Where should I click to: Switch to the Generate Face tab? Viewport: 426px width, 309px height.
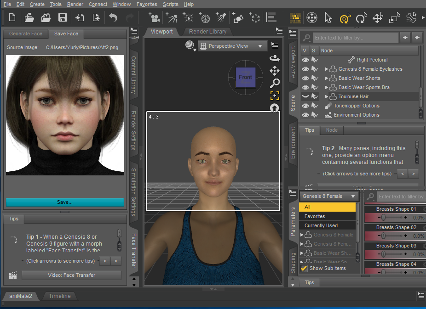[x=26, y=34]
